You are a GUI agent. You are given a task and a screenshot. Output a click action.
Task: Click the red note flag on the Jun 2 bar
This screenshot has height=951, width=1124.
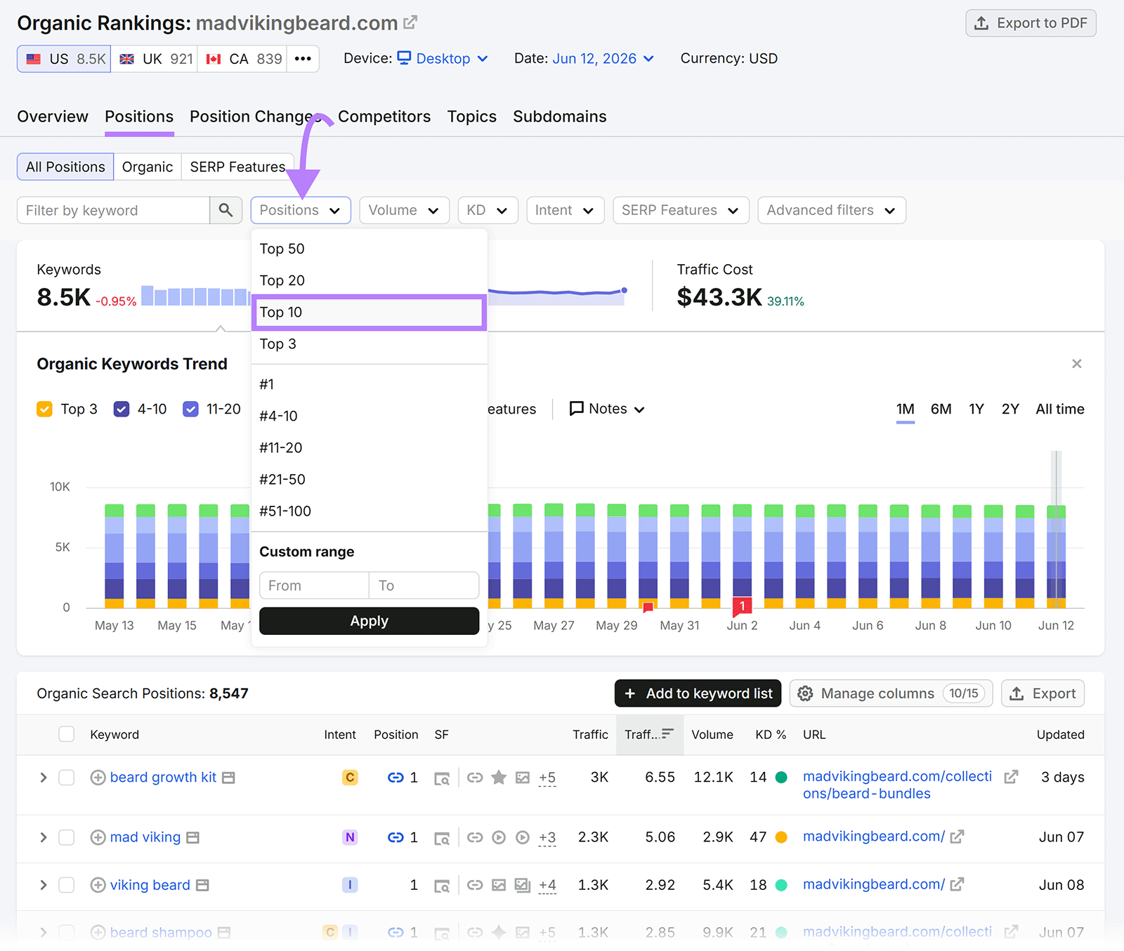click(742, 605)
